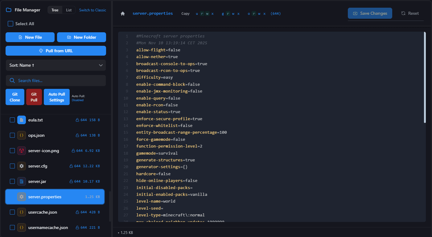
Task: Click the Git Clone button
Action: (x=15, y=97)
